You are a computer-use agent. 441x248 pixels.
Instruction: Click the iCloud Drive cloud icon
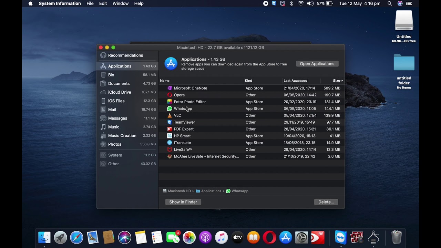tap(103, 92)
